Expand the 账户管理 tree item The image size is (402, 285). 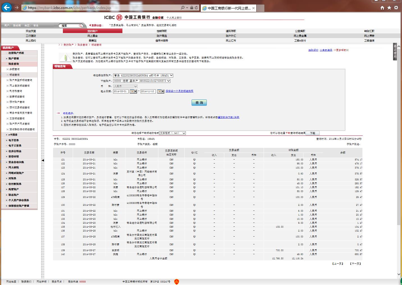click(13, 59)
